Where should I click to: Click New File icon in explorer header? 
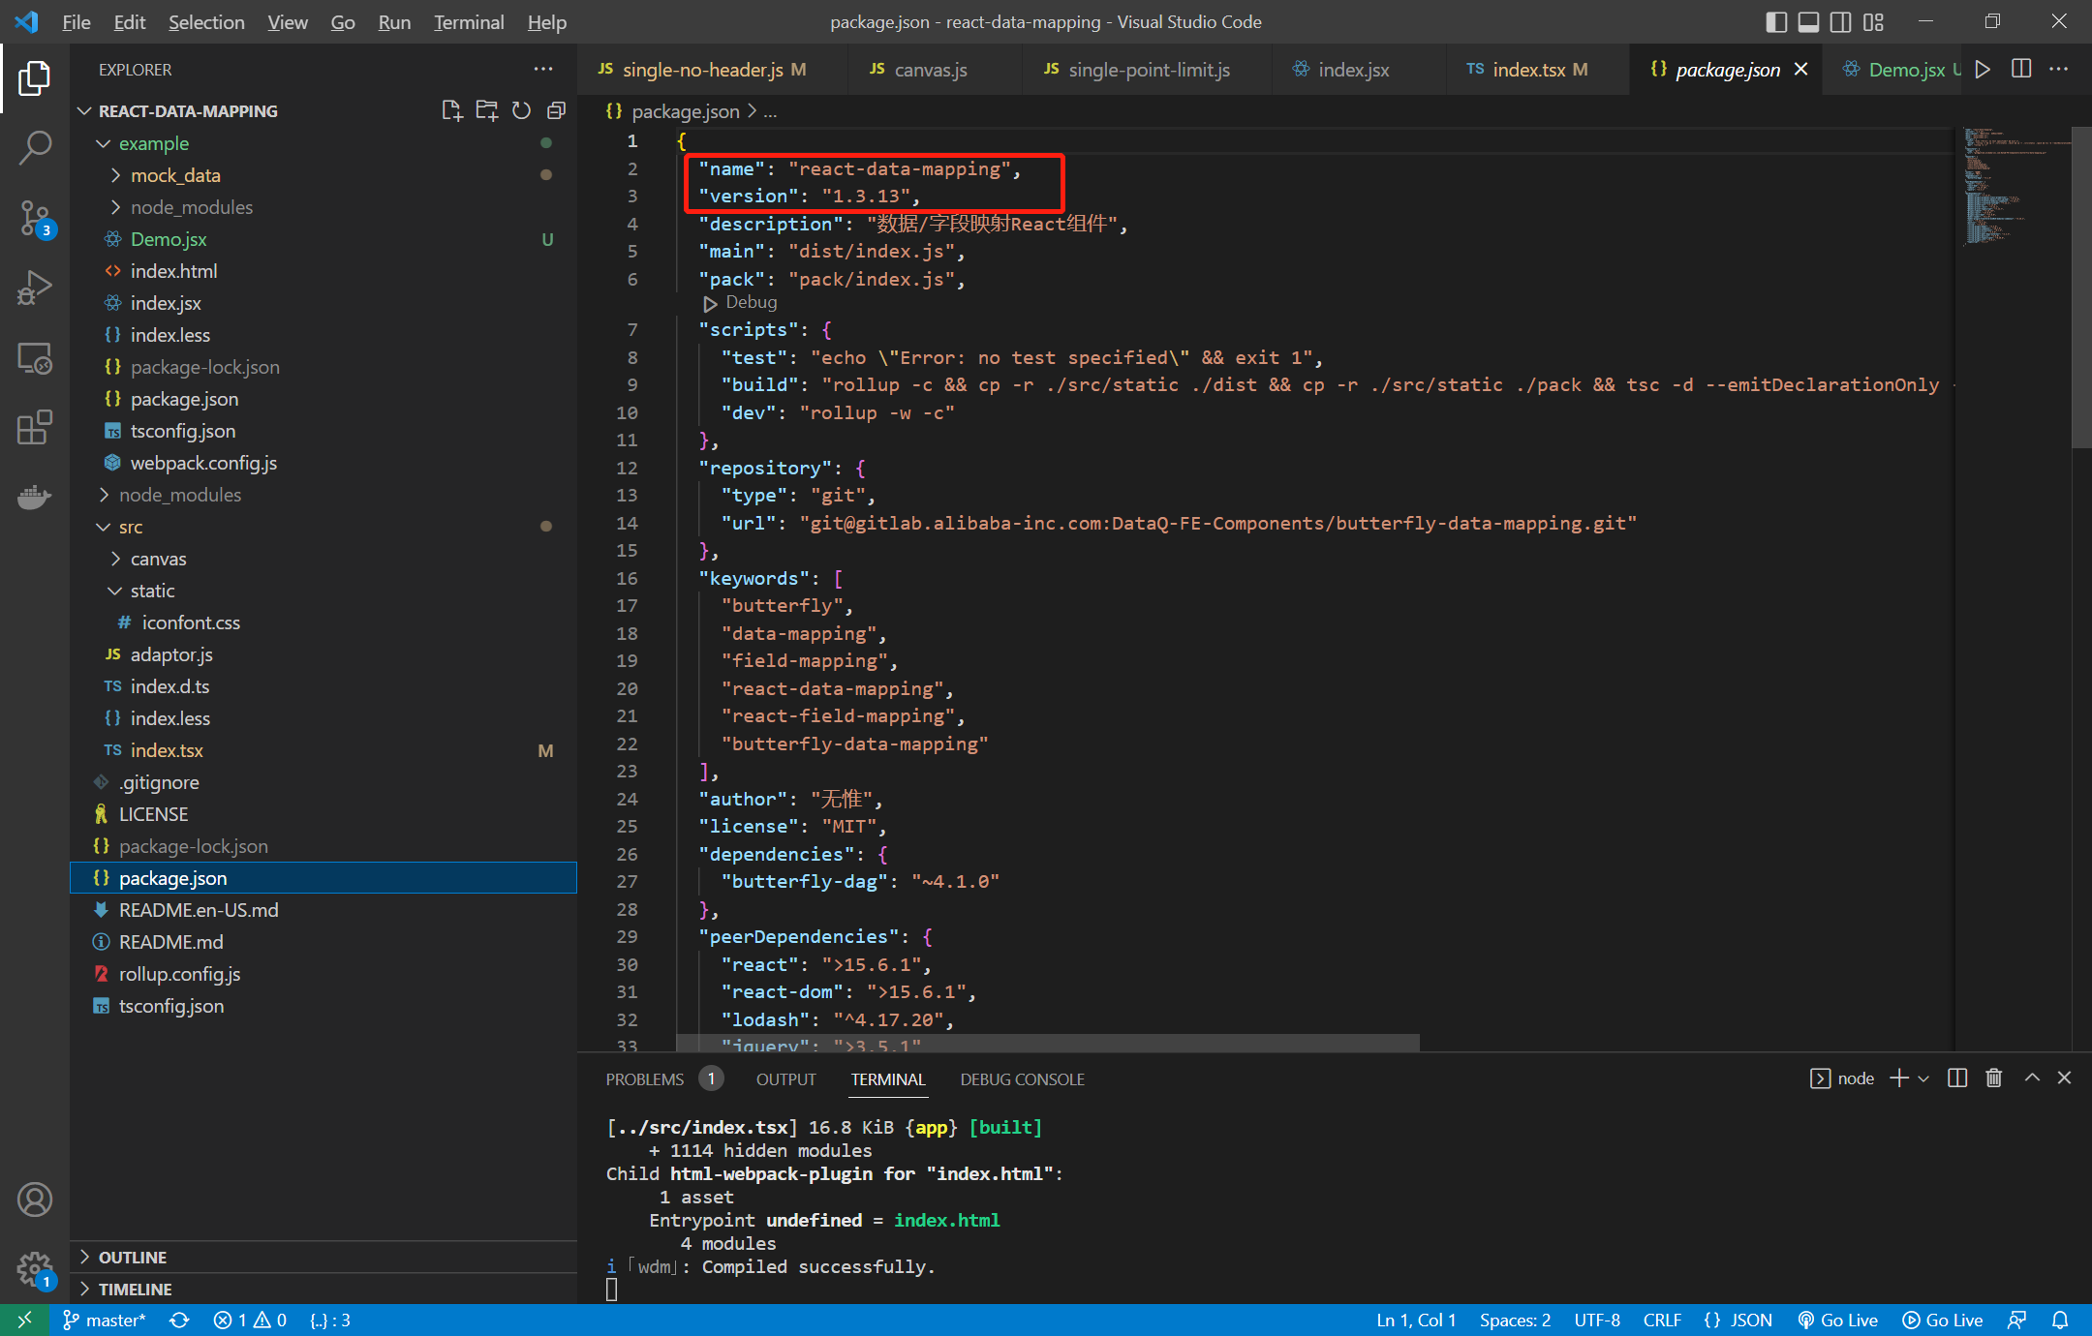451,111
